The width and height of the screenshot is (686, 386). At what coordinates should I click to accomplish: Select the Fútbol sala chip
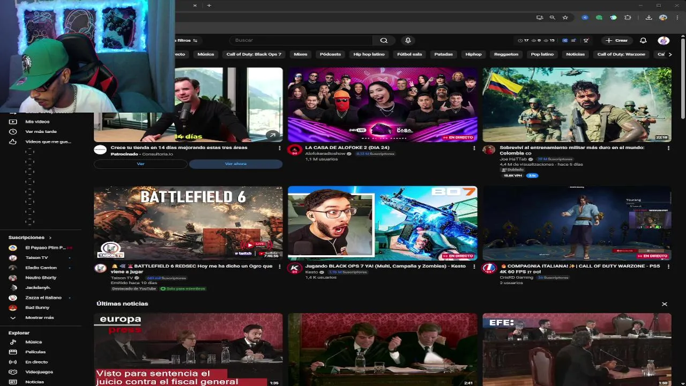click(409, 54)
